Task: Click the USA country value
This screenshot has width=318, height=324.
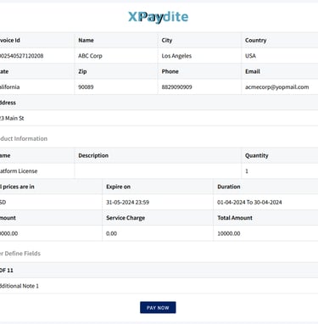Action: coord(250,56)
